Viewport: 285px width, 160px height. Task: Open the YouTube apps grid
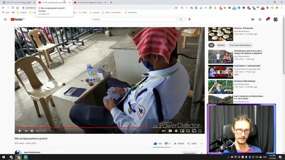click(x=260, y=20)
